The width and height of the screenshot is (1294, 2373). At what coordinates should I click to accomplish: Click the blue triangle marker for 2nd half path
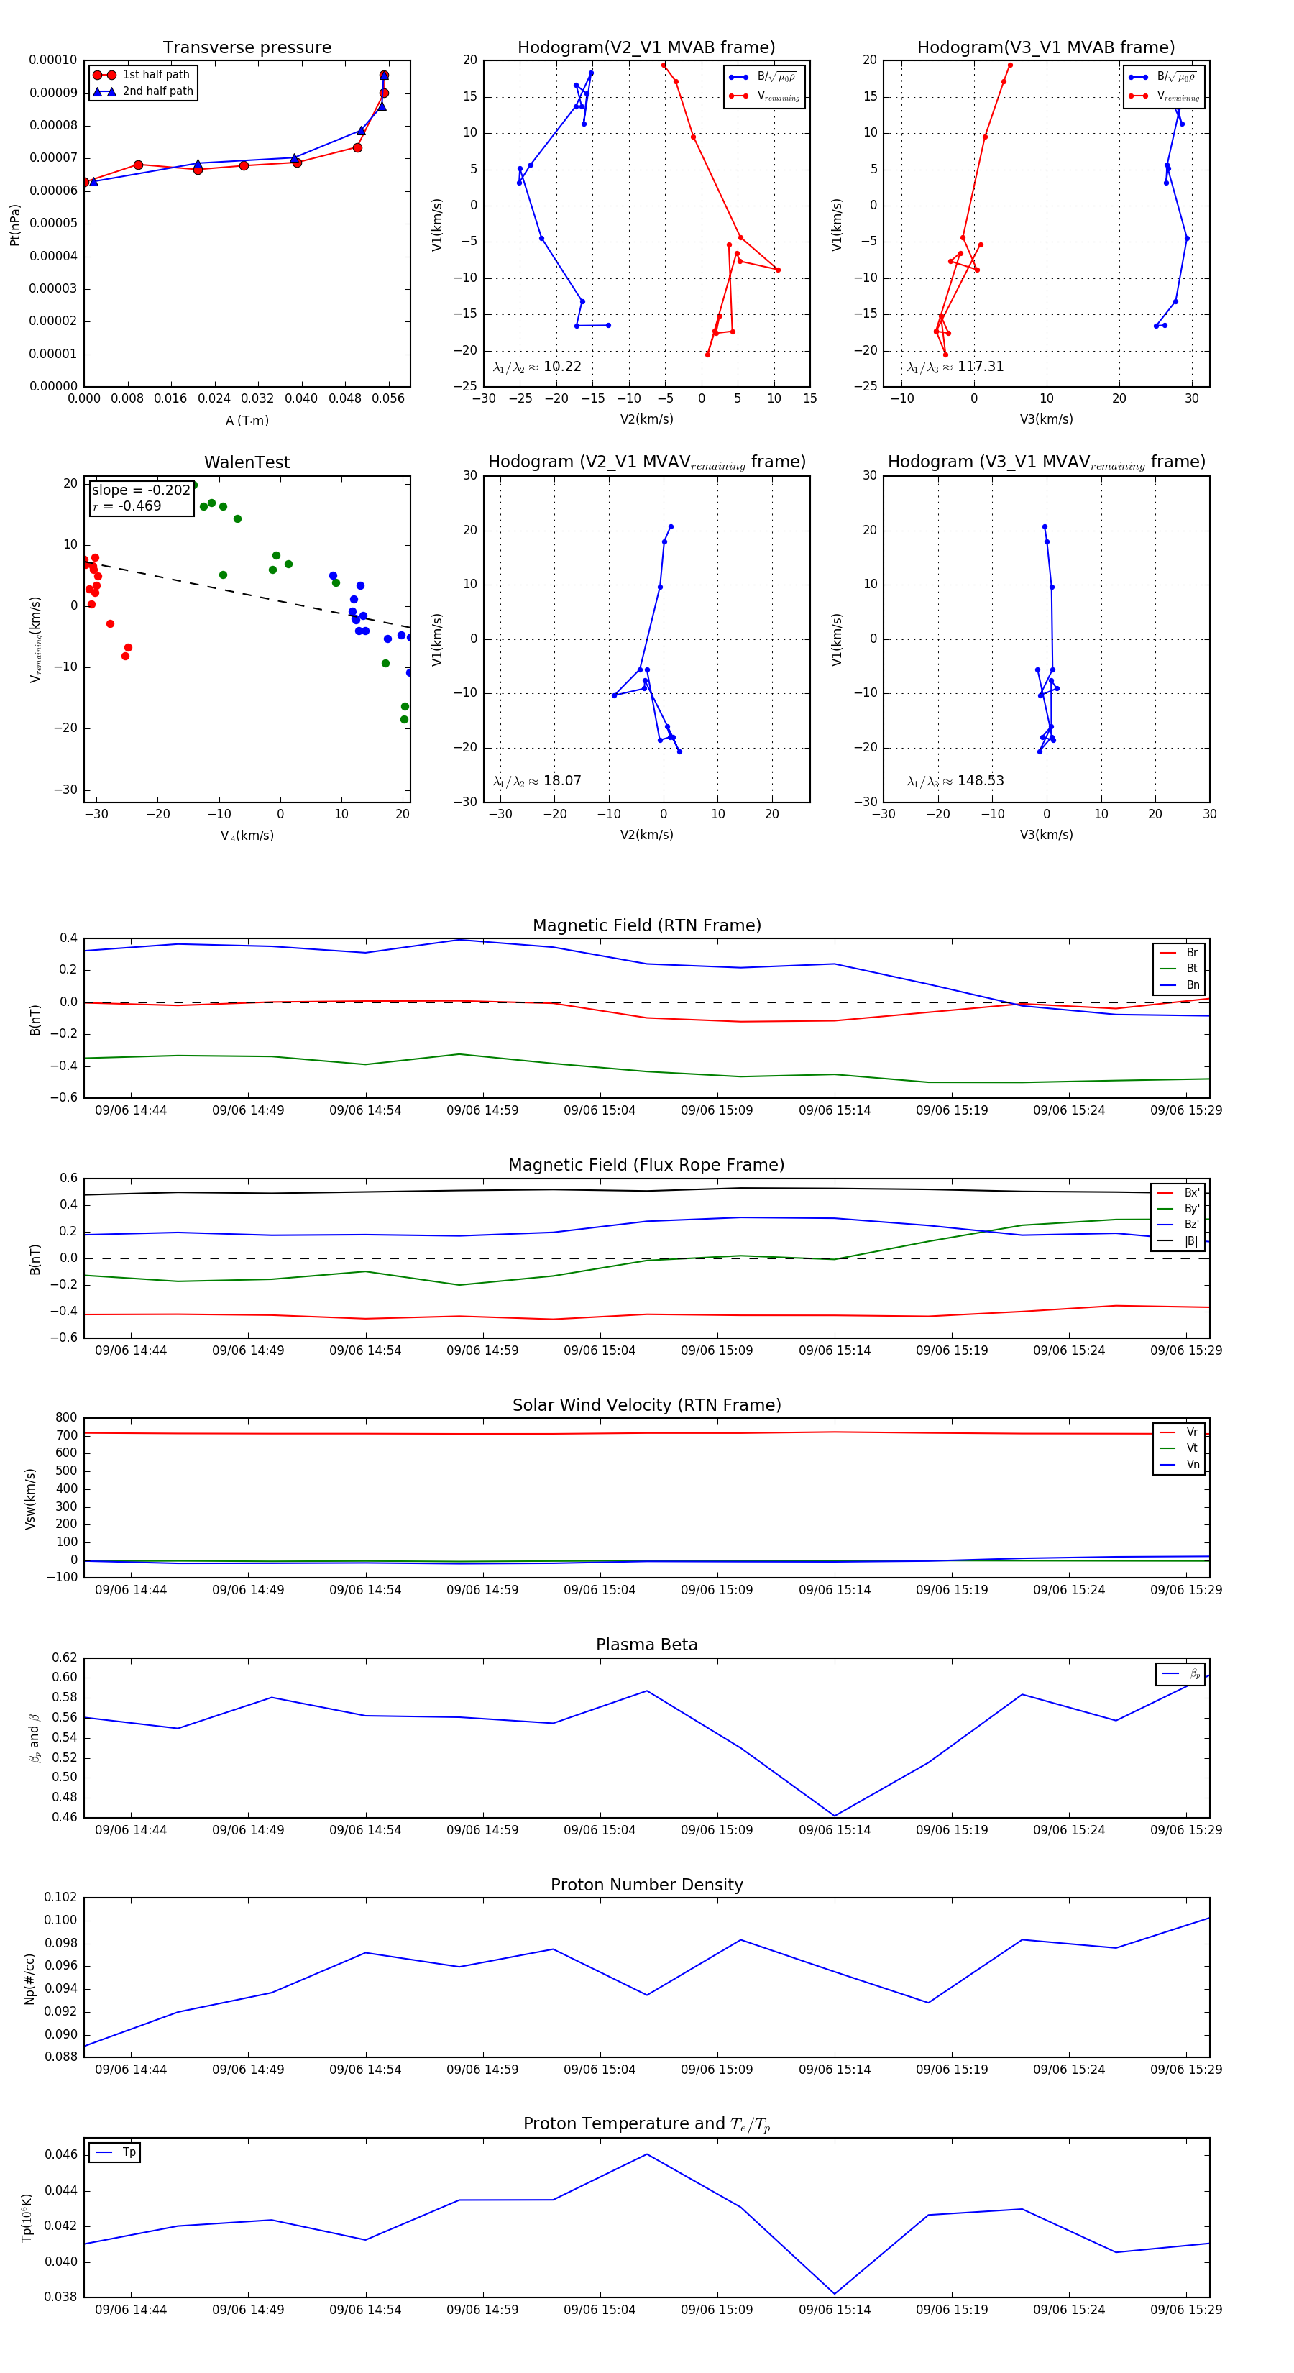(x=104, y=91)
